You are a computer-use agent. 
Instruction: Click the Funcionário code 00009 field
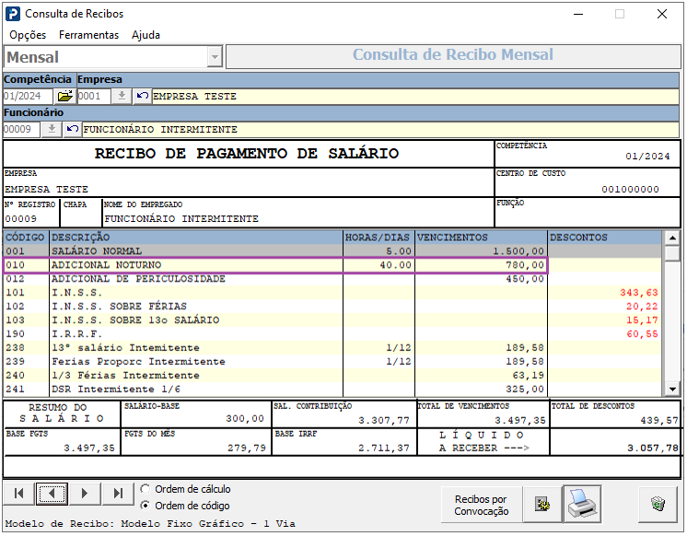point(21,129)
